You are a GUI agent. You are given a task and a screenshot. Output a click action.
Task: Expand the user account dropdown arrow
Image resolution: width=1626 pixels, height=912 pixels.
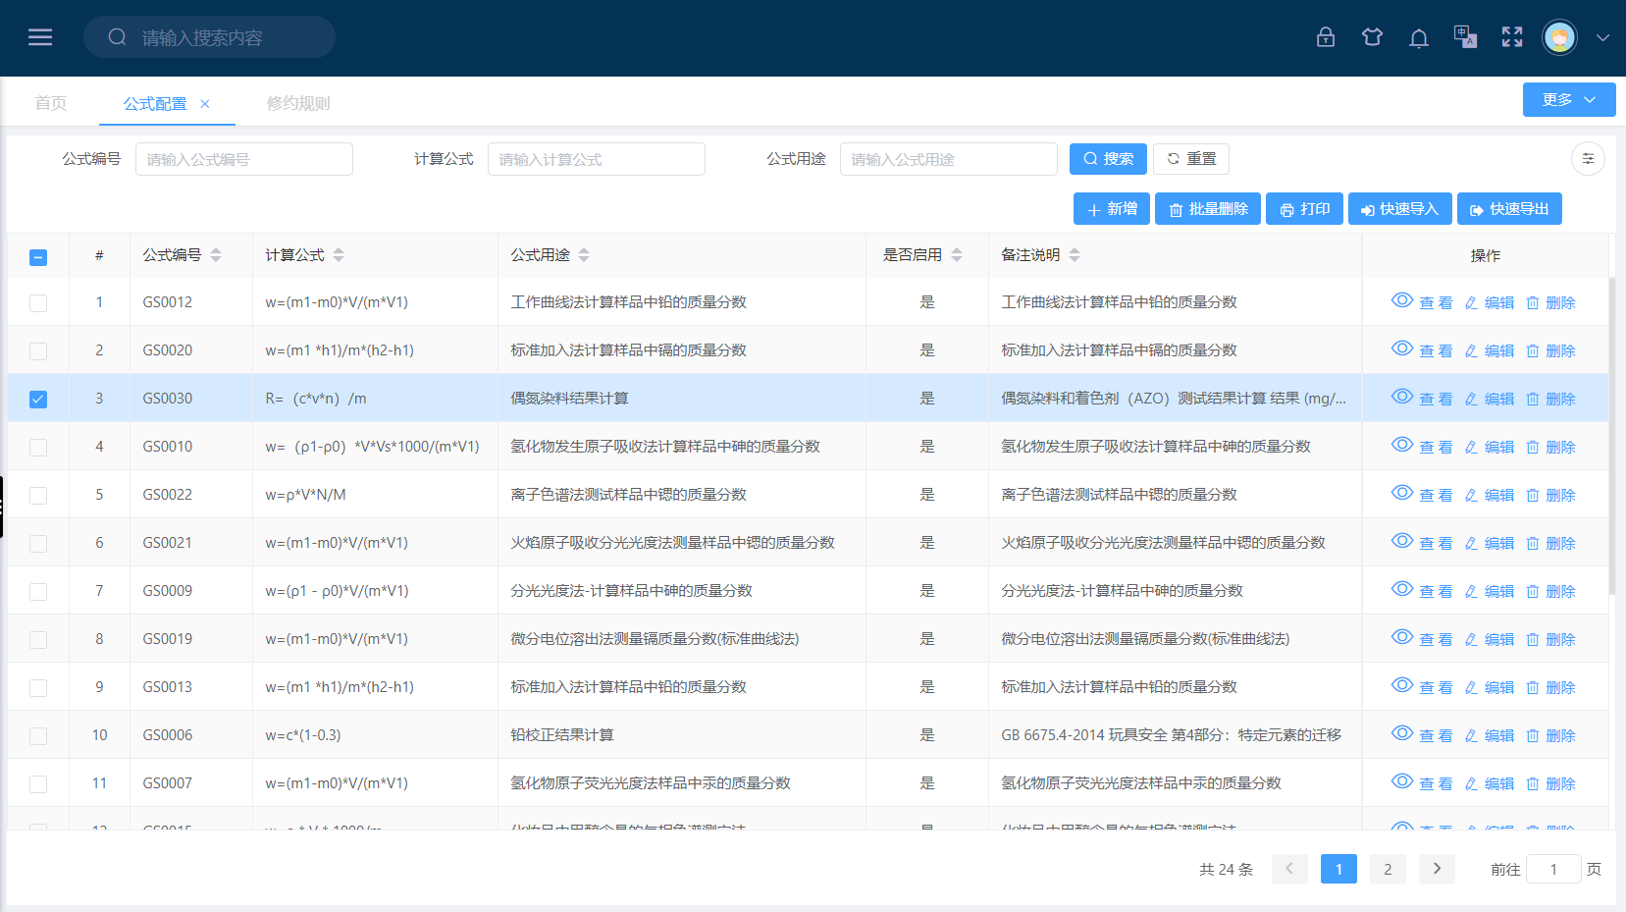[1602, 38]
